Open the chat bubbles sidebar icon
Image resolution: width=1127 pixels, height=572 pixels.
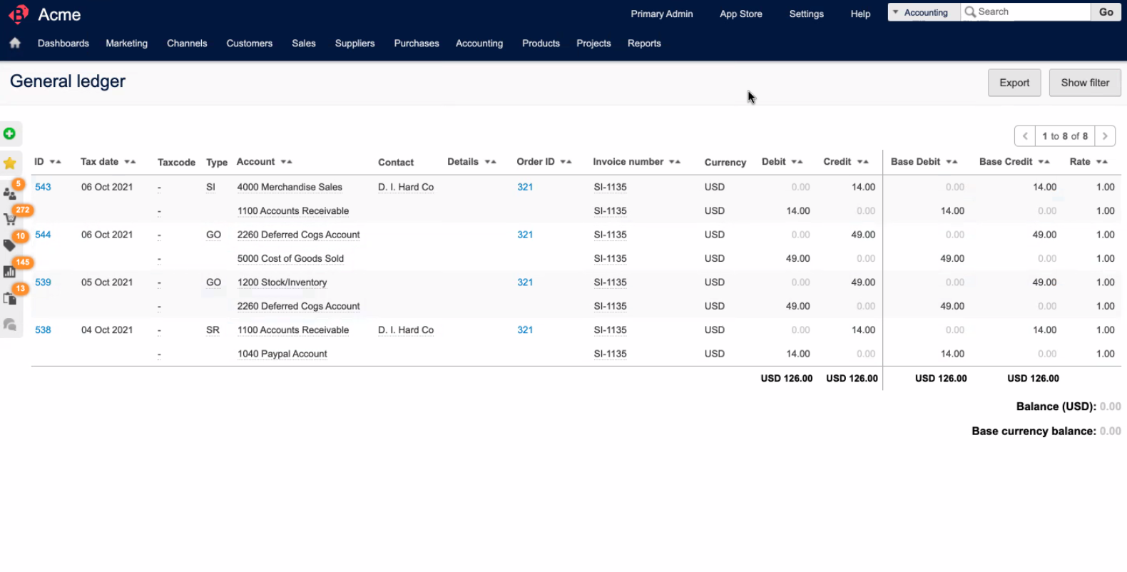(10, 325)
